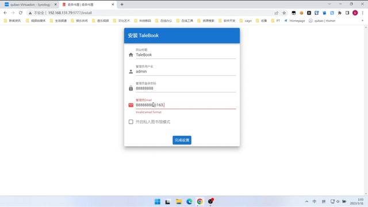Image resolution: width=368 pixels, height=207 pixels.
Task: Edit the TaleBook site title field
Action: coord(186,55)
